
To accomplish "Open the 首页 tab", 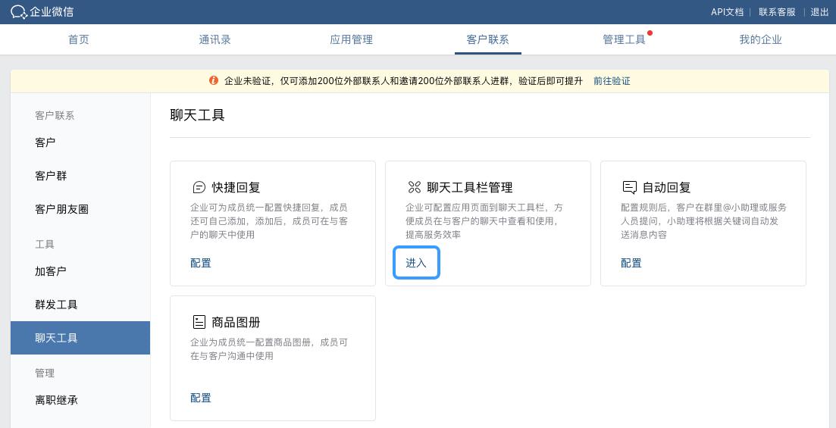I will point(79,39).
